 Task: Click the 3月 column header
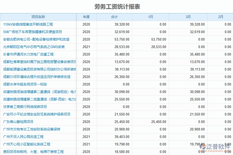click(188, 17)
